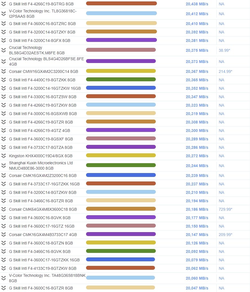Click the 209.99* price link

point(226,235)
